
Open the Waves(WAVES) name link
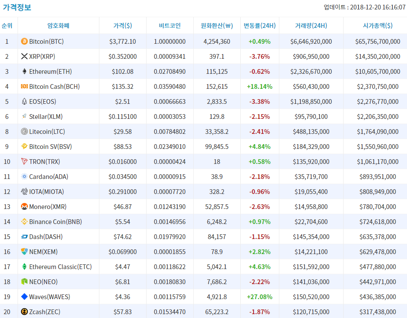point(50,297)
